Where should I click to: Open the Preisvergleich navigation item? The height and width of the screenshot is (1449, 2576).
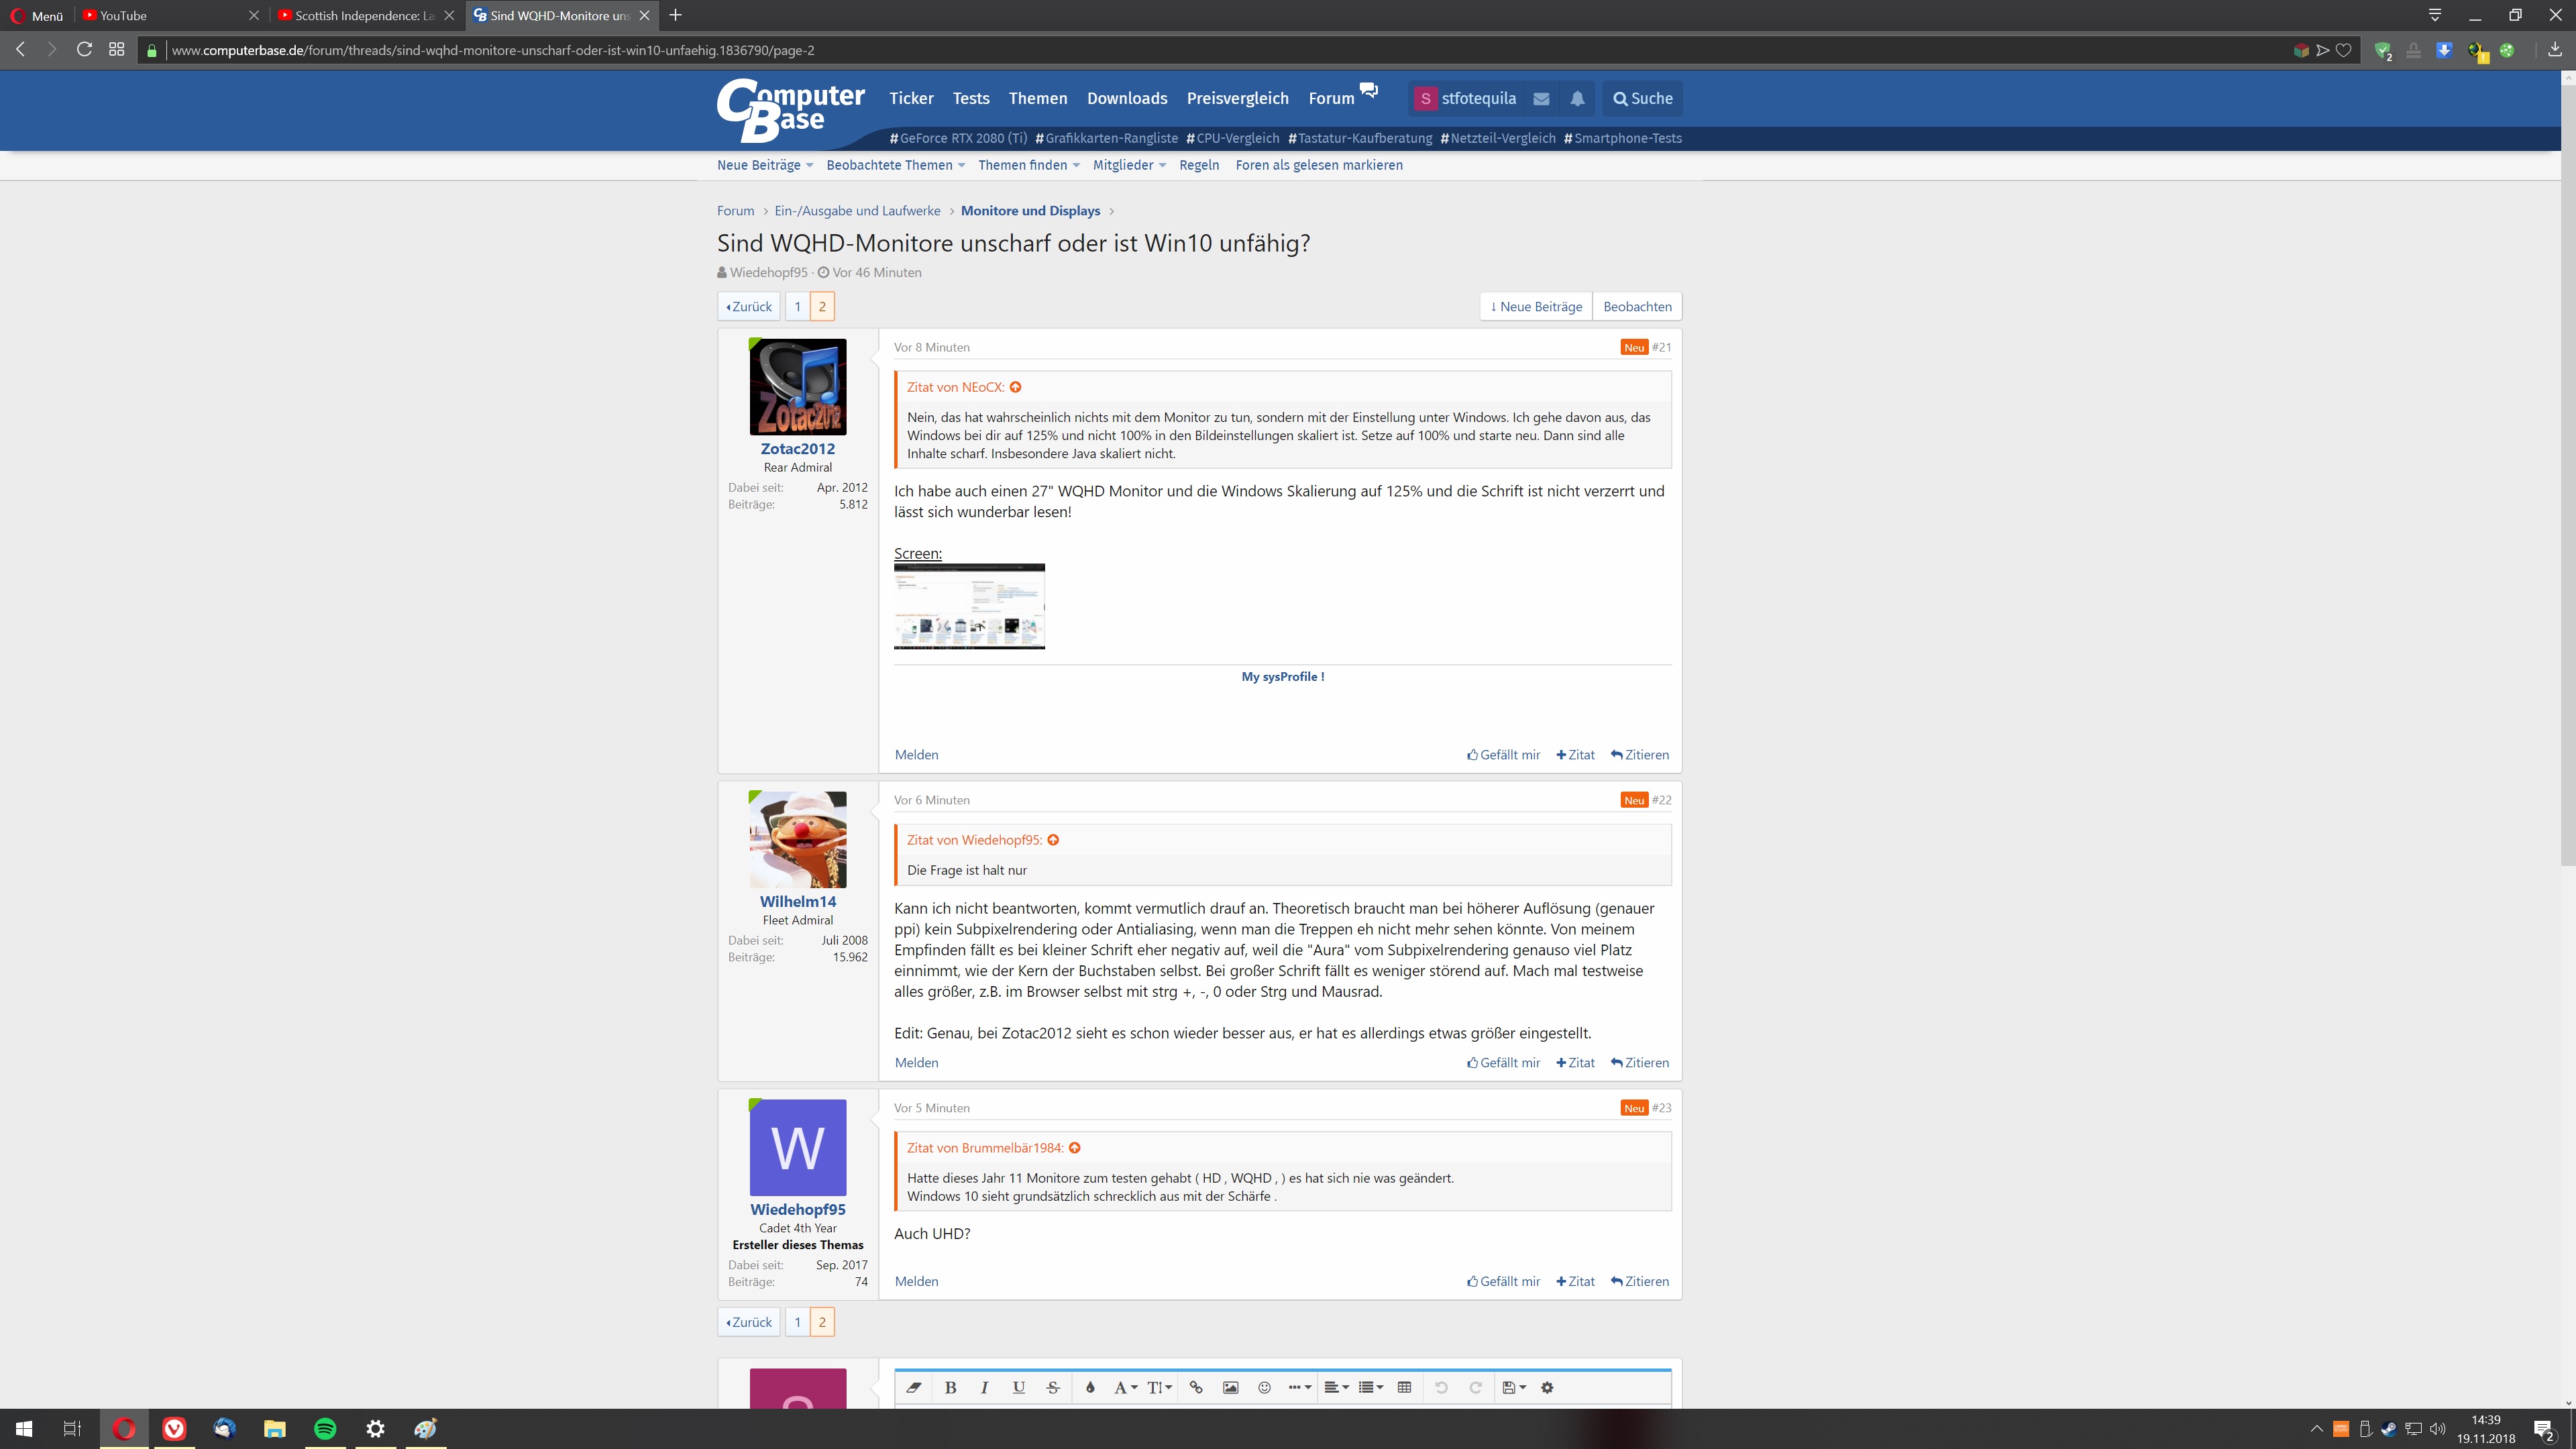[x=1237, y=98]
